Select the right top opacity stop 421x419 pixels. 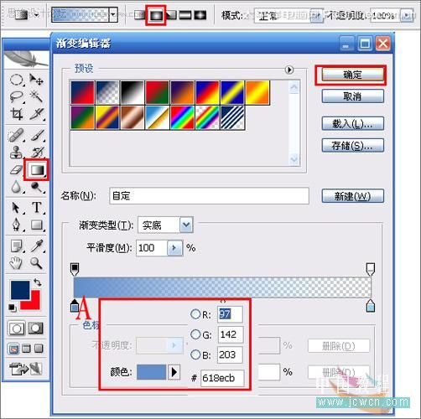(x=371, y=269)
